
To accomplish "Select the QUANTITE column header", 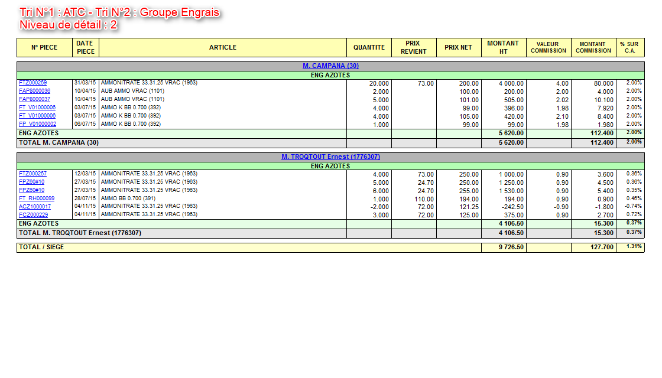I will 369,48.
